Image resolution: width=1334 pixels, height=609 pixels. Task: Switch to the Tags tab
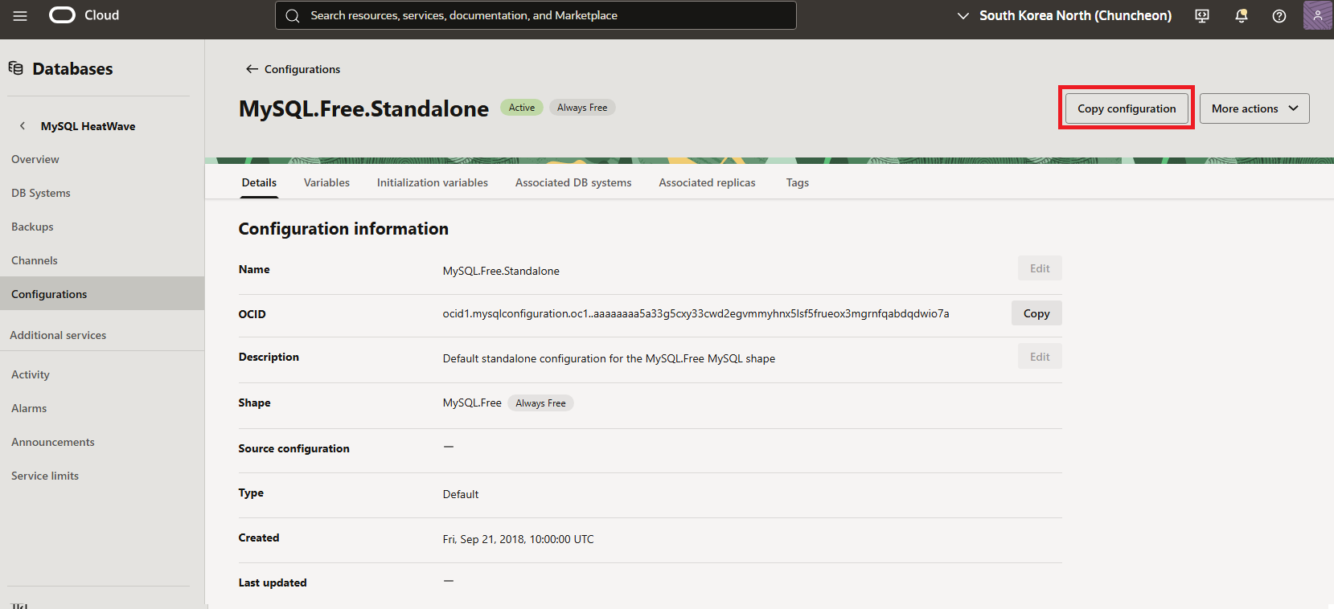pos(798,182)
